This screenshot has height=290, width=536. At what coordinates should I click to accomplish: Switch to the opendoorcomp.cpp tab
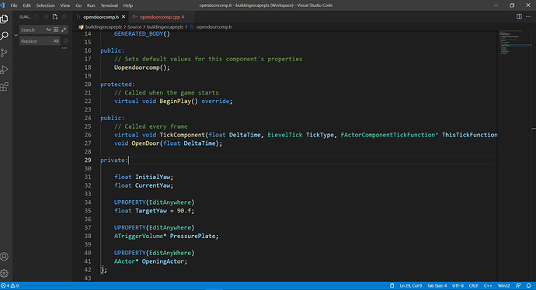pyautogui.click(x=162, y=17)
